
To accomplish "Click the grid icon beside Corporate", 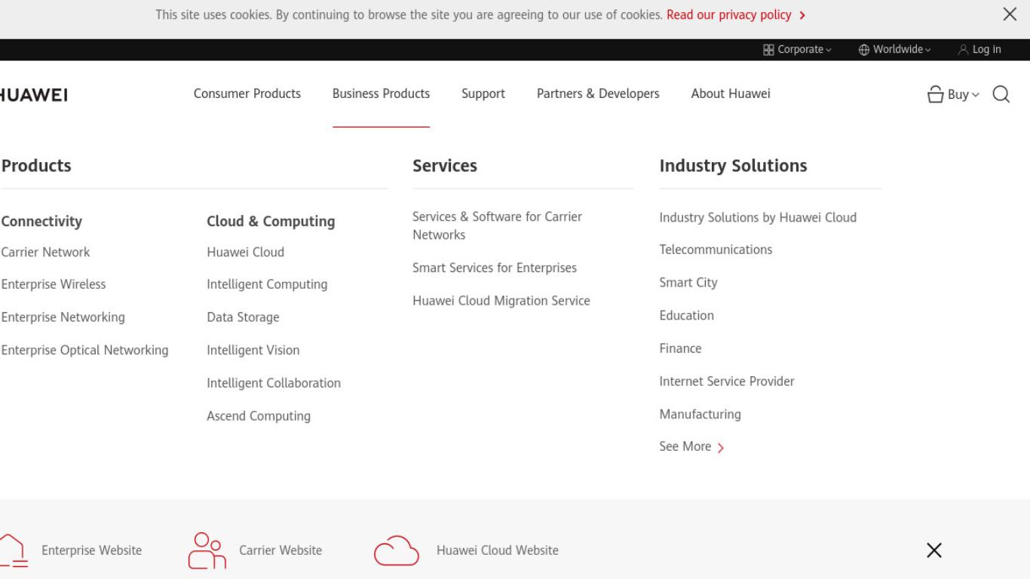I will (768, 50).
